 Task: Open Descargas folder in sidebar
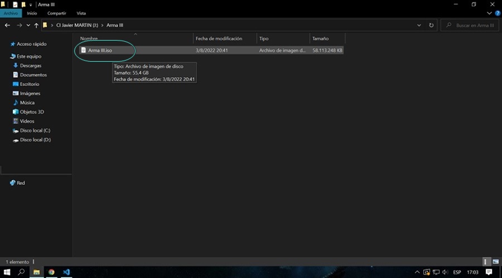coord(31,66)
